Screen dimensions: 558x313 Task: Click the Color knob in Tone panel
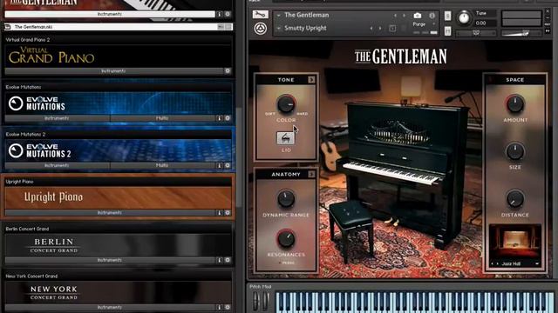[x=286, y=103]
